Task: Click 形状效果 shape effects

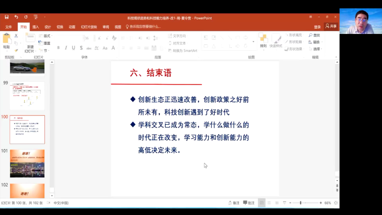Action: (293, 49)
